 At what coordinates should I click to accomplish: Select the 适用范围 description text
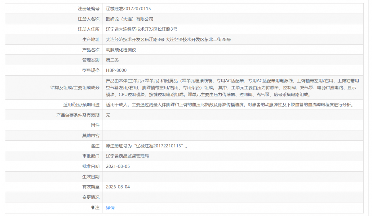click(x=217, y=104)
